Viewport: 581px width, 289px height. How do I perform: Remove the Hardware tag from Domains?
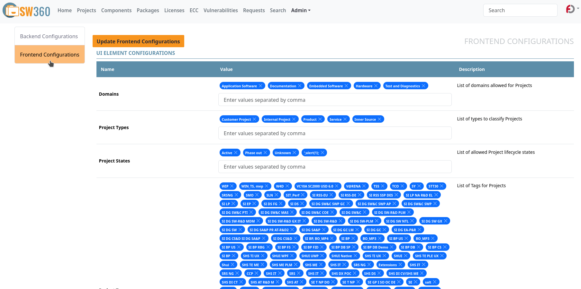pyautogui.click(x=376, y=86)
